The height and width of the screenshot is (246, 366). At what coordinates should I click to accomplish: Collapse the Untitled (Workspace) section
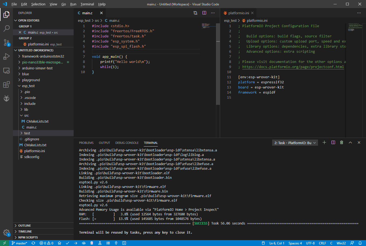point(43,50)
